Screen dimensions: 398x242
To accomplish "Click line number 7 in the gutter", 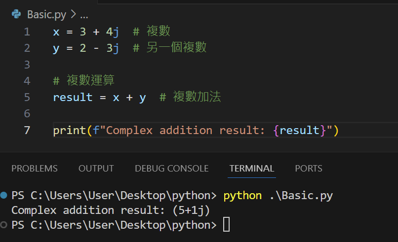I will coord(27,130).
